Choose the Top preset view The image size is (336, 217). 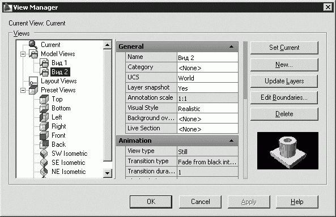57,99
